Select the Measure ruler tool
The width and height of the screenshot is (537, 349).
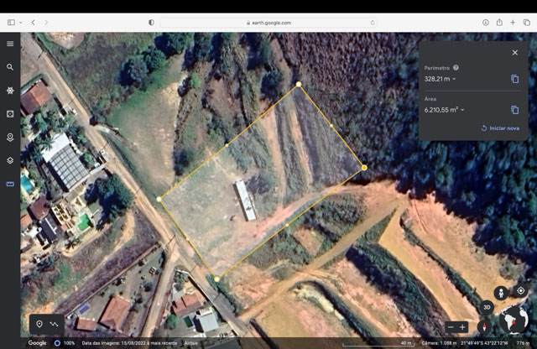click(10, 184)
